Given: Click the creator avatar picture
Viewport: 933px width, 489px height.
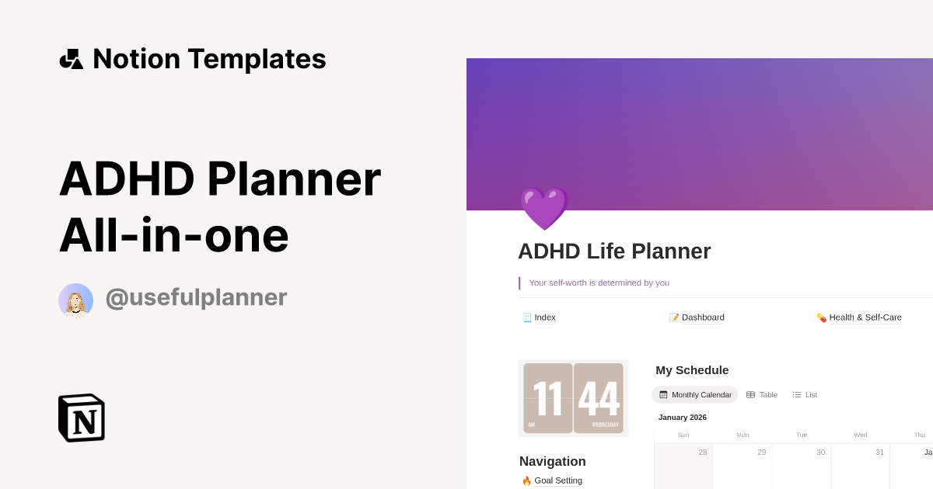Looking at the screenshot, I should (75, 299).
